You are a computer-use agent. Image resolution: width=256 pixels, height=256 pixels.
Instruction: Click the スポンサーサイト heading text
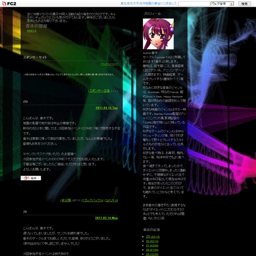(35, 57)
